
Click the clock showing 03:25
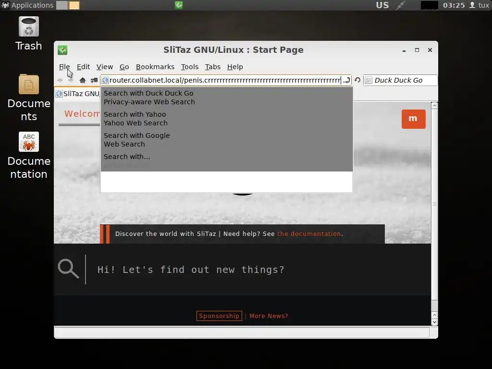tap(454, 5)
